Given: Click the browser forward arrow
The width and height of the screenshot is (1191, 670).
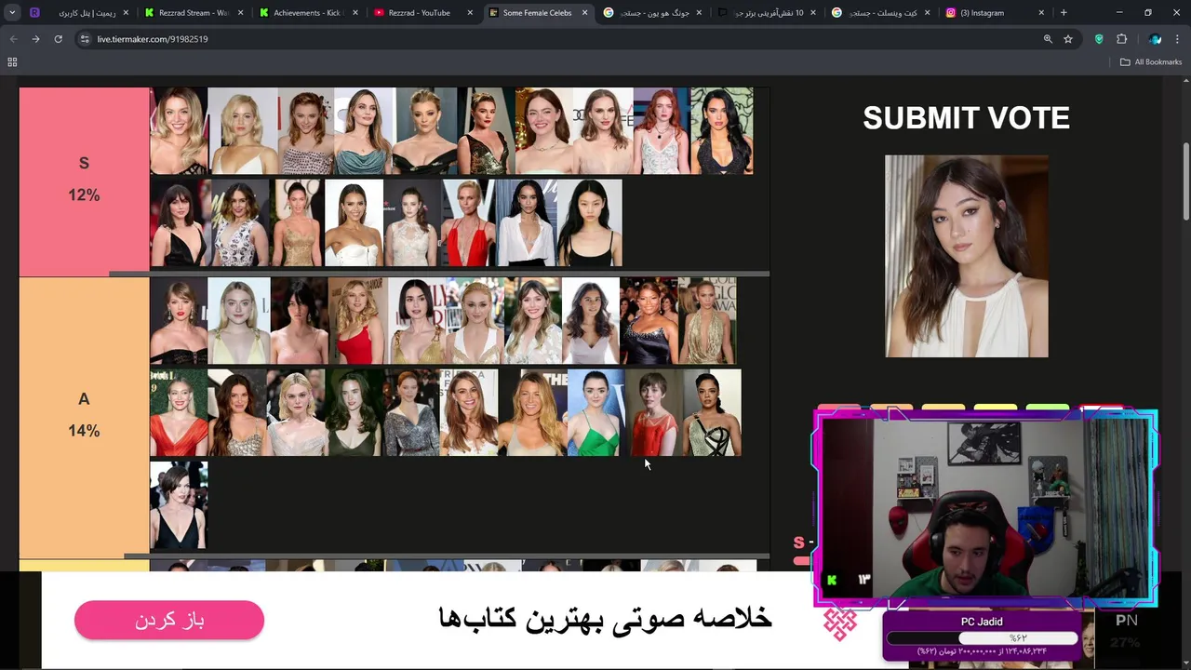Looking at the screenshot, I should (x=35, y=39).
